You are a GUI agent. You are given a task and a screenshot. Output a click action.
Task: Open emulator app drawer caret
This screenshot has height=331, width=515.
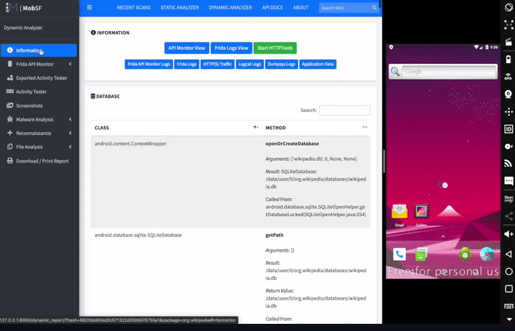pos(443,236)
